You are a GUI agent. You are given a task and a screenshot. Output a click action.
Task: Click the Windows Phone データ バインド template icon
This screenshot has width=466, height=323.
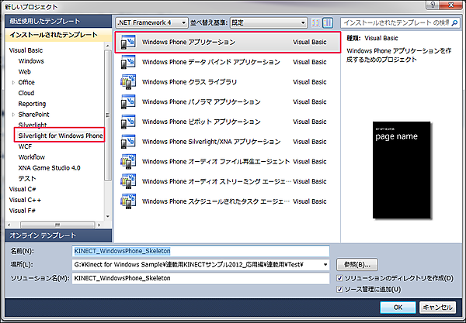[x=128, y=62]
